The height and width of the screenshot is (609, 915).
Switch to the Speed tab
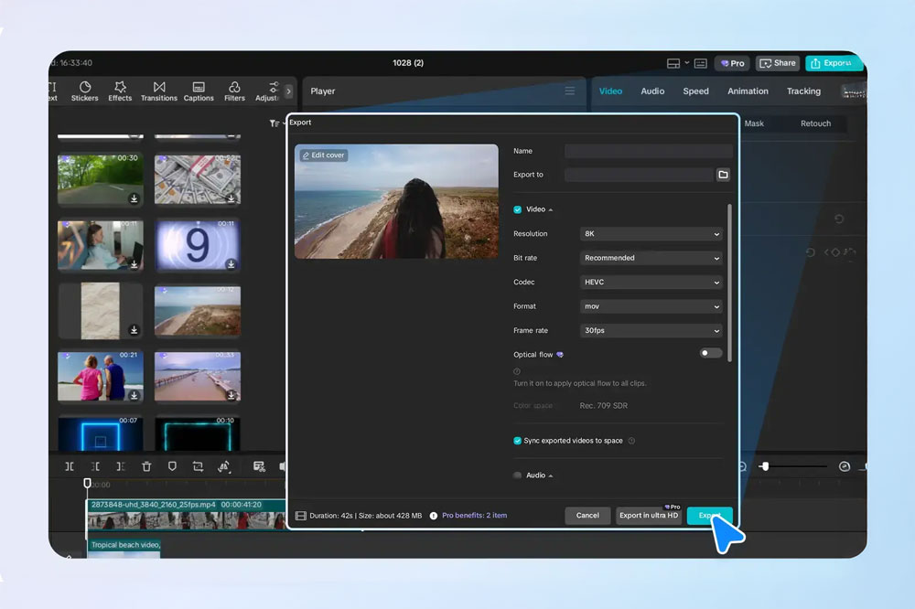click(x=695, y=91)
